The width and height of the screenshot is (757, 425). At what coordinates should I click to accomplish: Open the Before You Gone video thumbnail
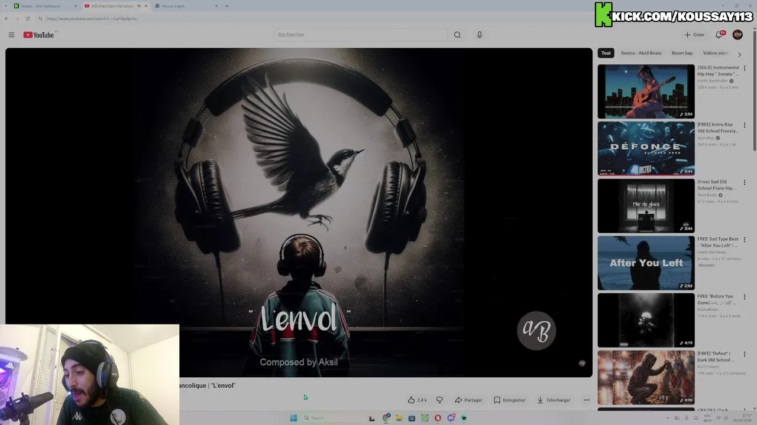(646, 321)
